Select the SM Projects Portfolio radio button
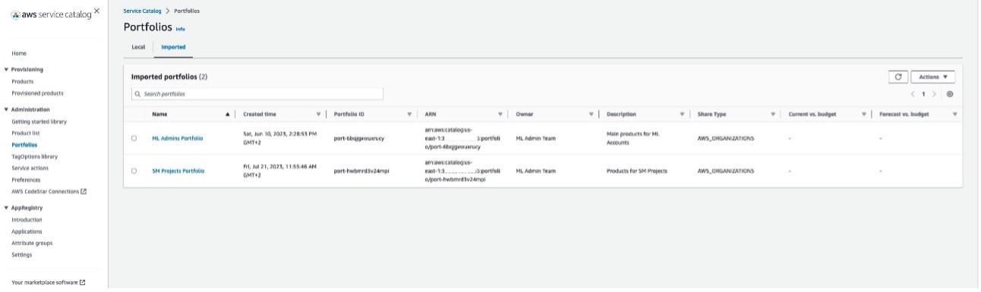Viewport: 981px width, 292px height. (134, 171)
